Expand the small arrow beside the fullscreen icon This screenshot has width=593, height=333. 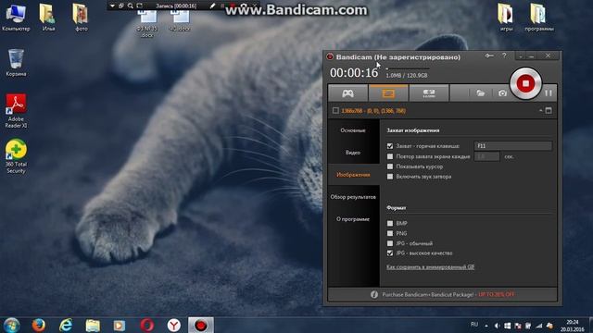pyautogui.click(x=541, y=111)
